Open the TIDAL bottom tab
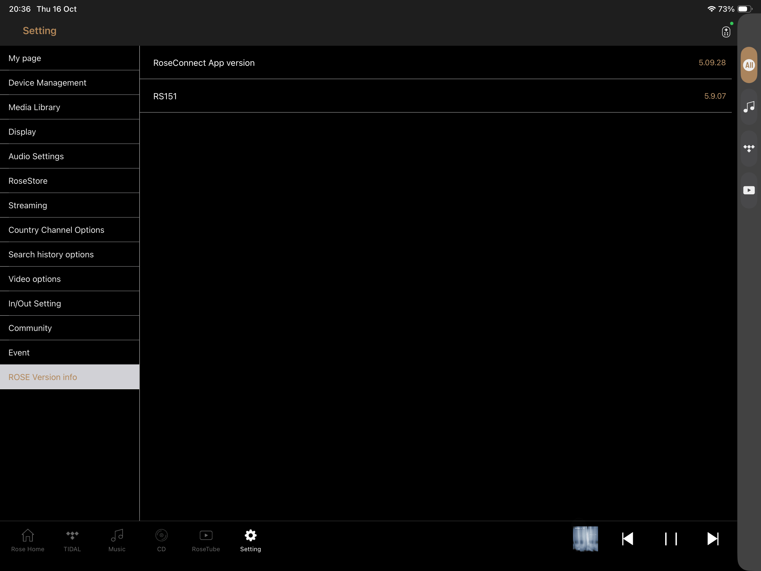The height and width of the screenshot is (571, 761). tap(72, 540)
